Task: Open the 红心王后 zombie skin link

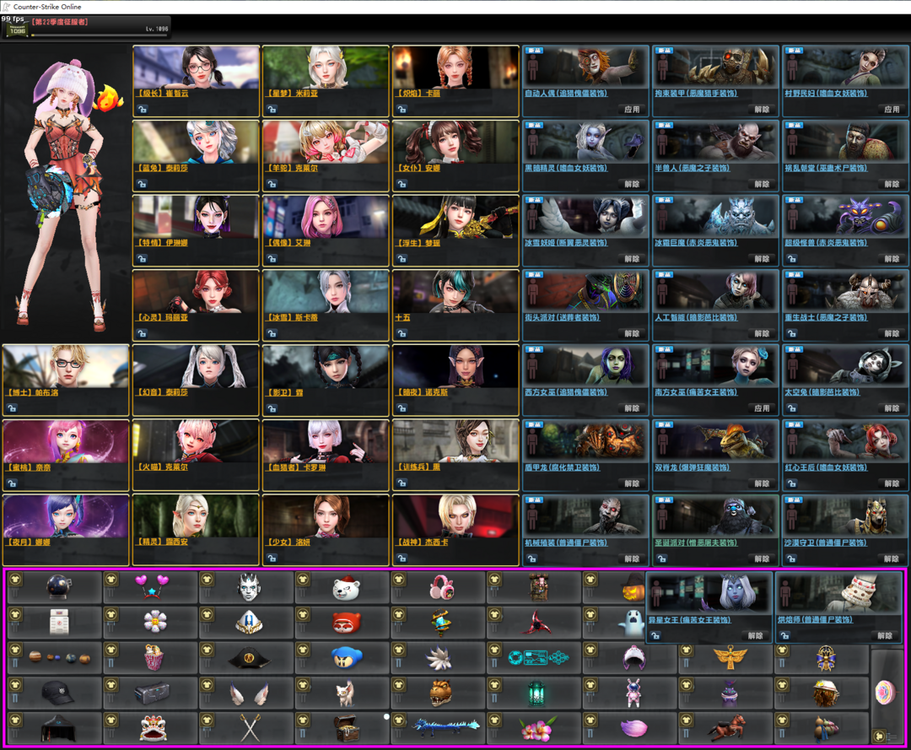Action: click(826, 467)
